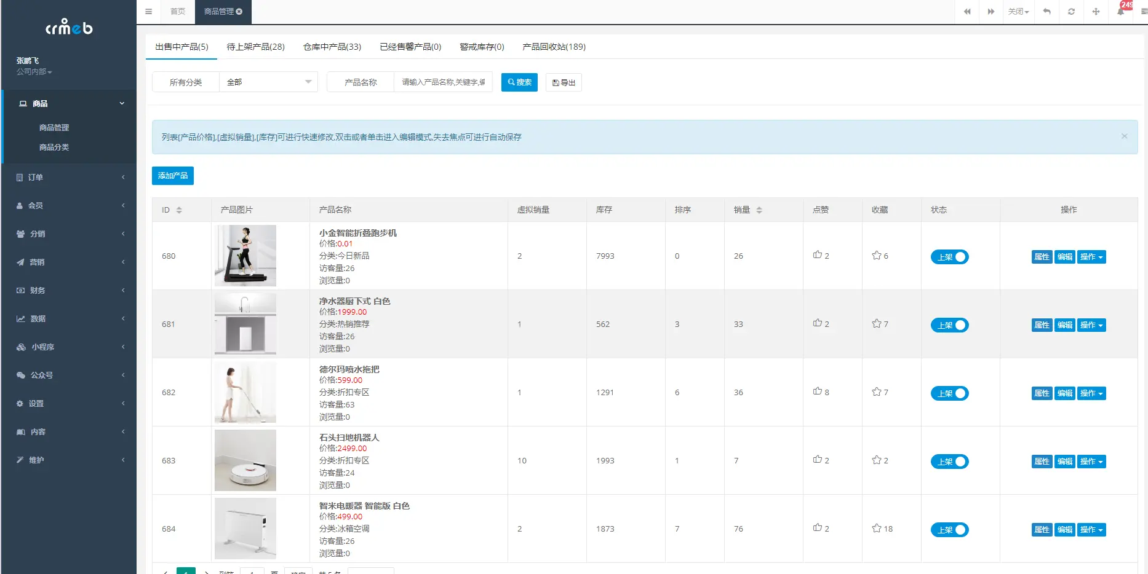This screenshot has height=574, width=1148.
Task: Open the 关闭 dropdown in the top bar
Action: pos(1018,12)
